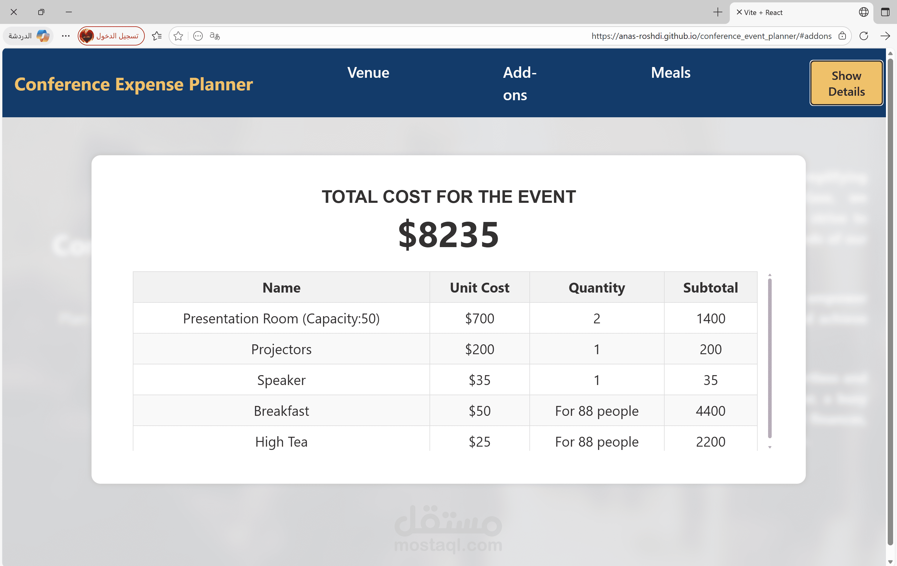Jump to the Meals section
Viewport: 897px width, 566px height.
pos(671,73)
